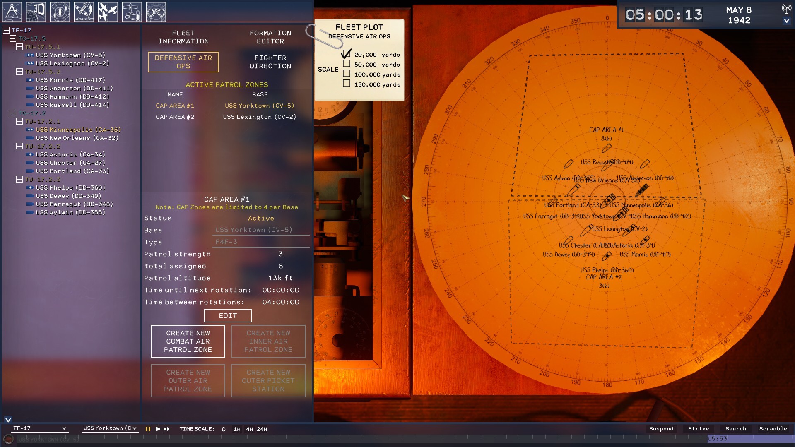795x447 pixels.
Task: Open the lookout binoculars icon
Action: pyautogui.click(x=156, y=12)
